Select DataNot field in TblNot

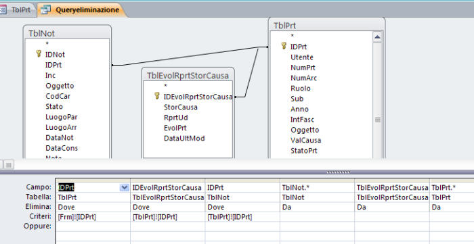click(60, 137)
